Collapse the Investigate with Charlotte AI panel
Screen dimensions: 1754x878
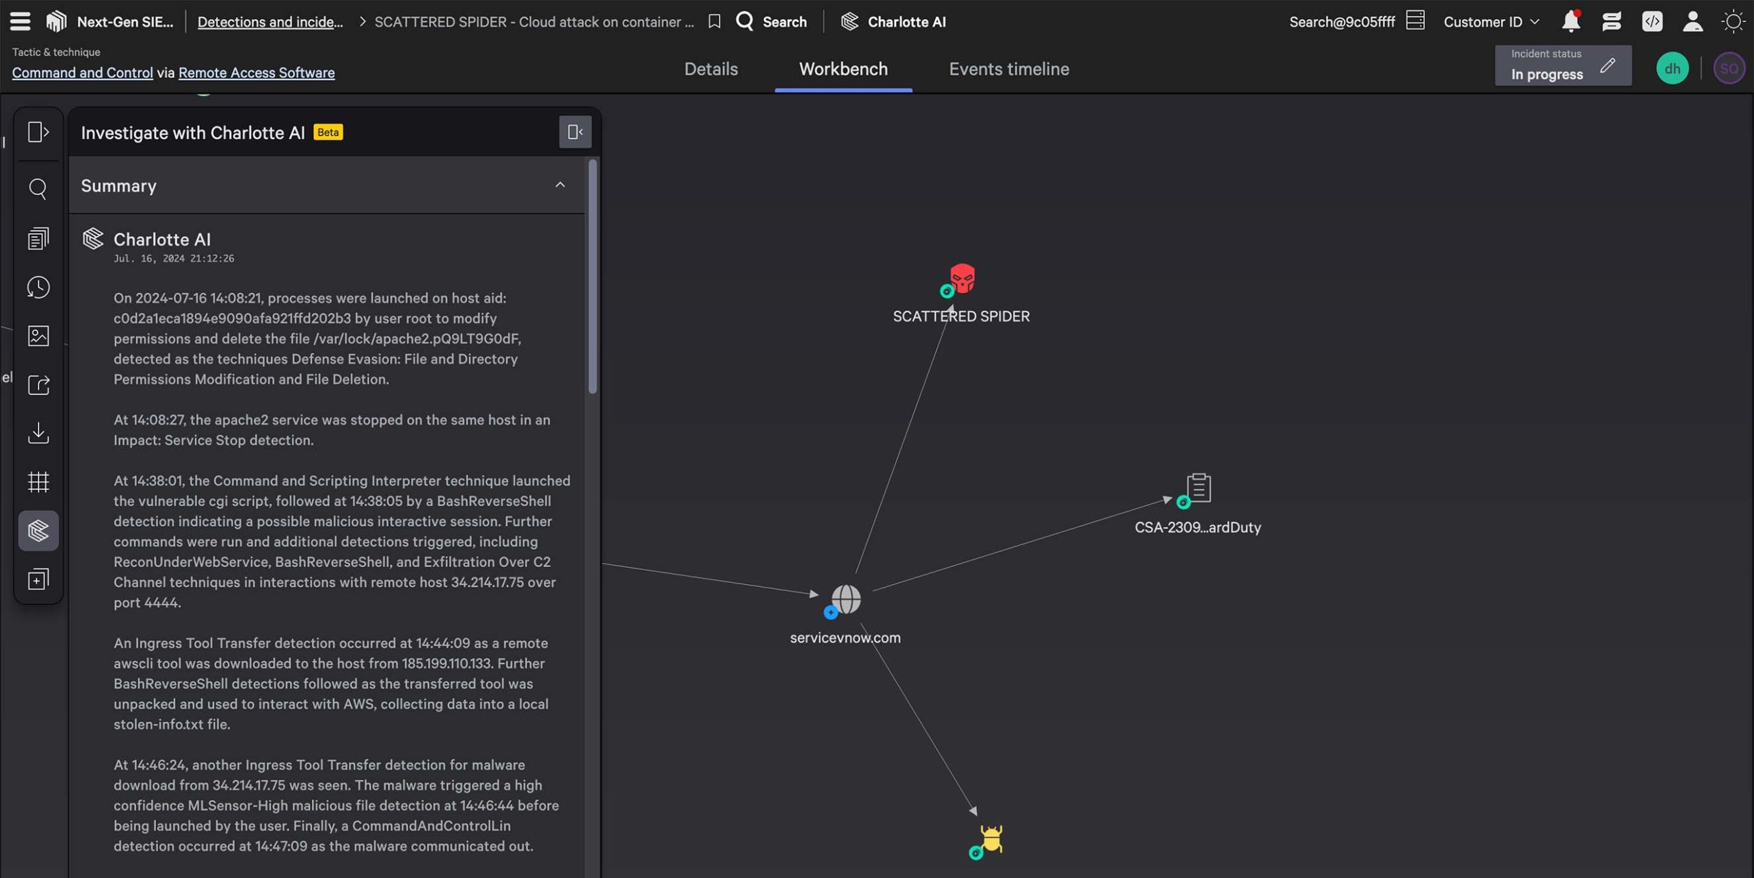click(x=574, y=131)
